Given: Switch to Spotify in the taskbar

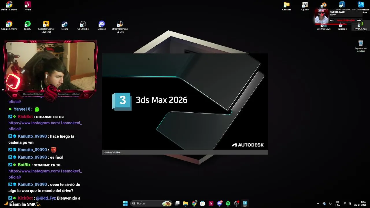Looking at the screenshot, I should click(x=228, y=203).
